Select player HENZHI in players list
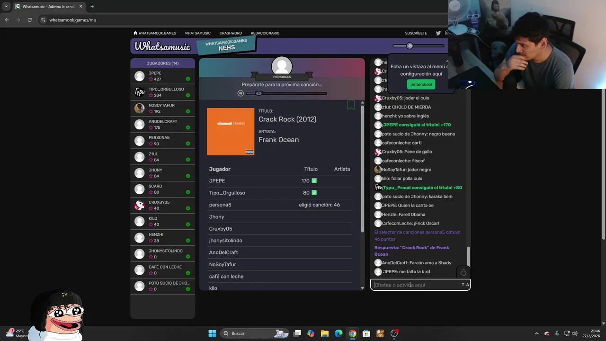Viewport: 606px width, 341px height. coord(162,237)
